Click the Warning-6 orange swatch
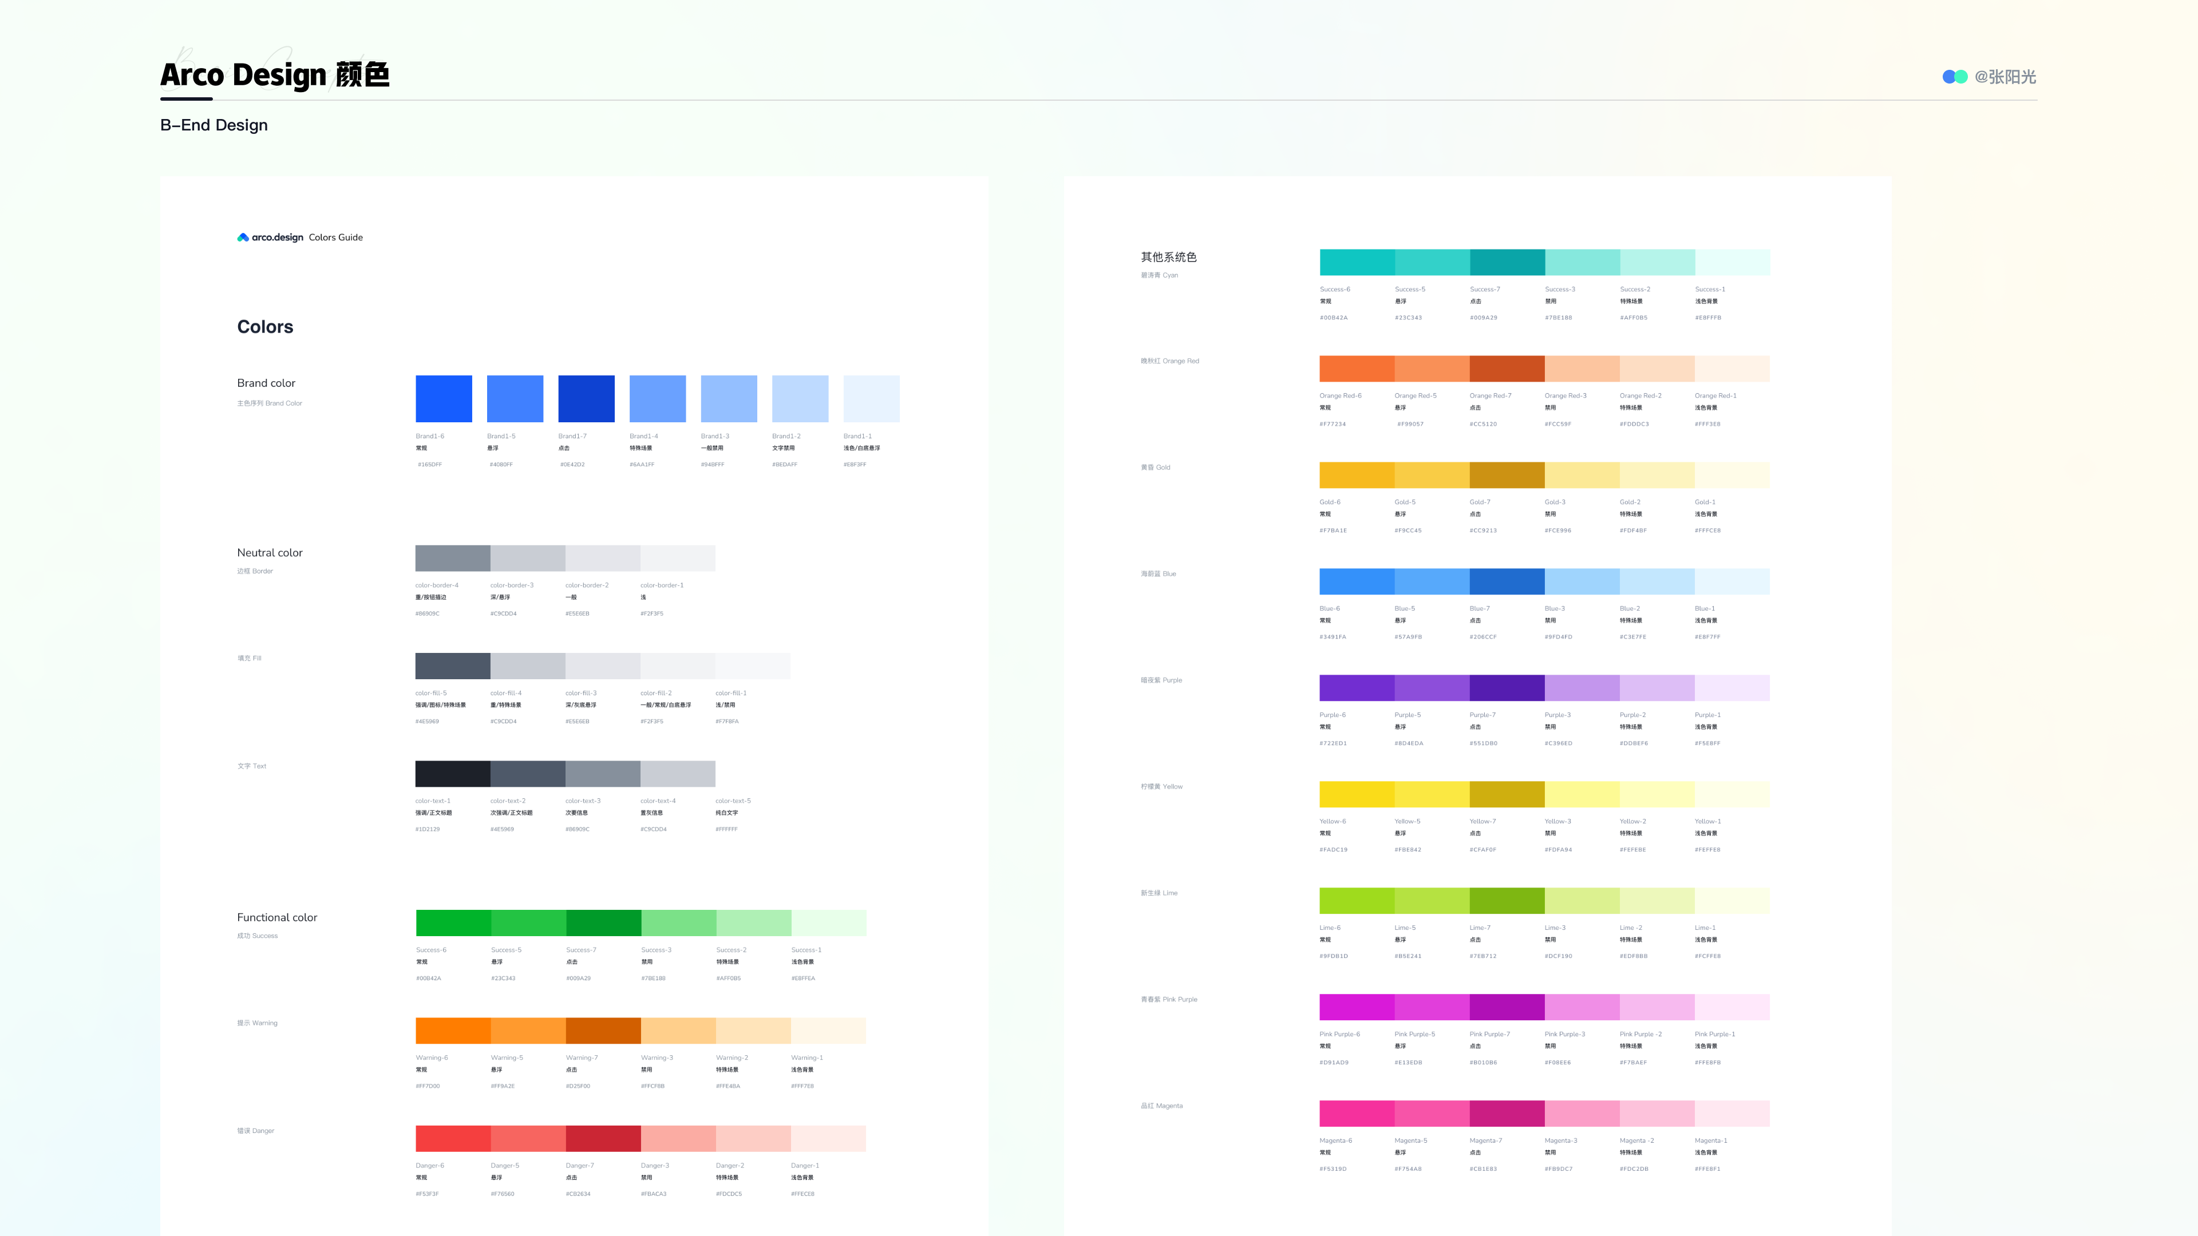Screen dimensions: 2198x1236 point(453,1031)
